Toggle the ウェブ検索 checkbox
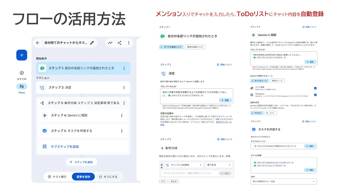The width and height of the screenshot is (347, 195). 315,88
